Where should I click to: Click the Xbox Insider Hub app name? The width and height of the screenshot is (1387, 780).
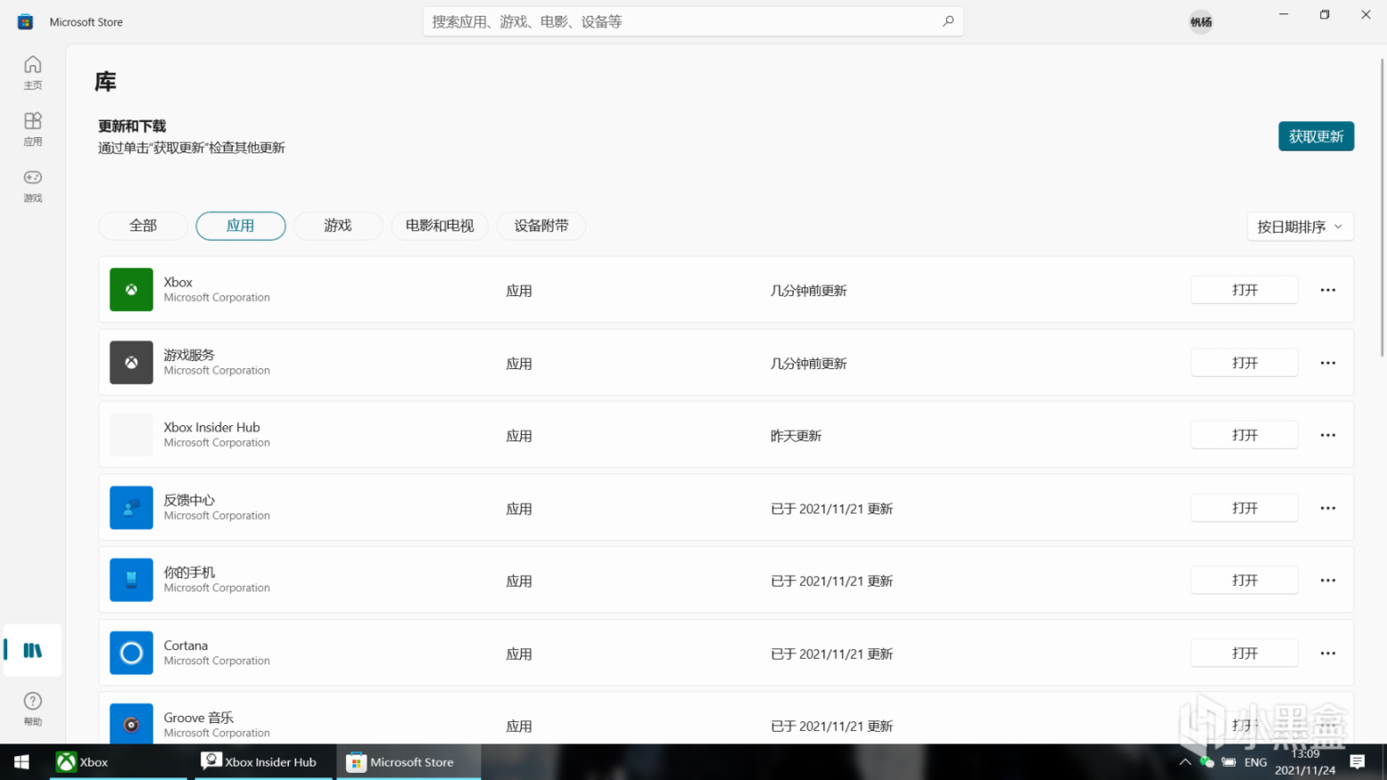211,427
